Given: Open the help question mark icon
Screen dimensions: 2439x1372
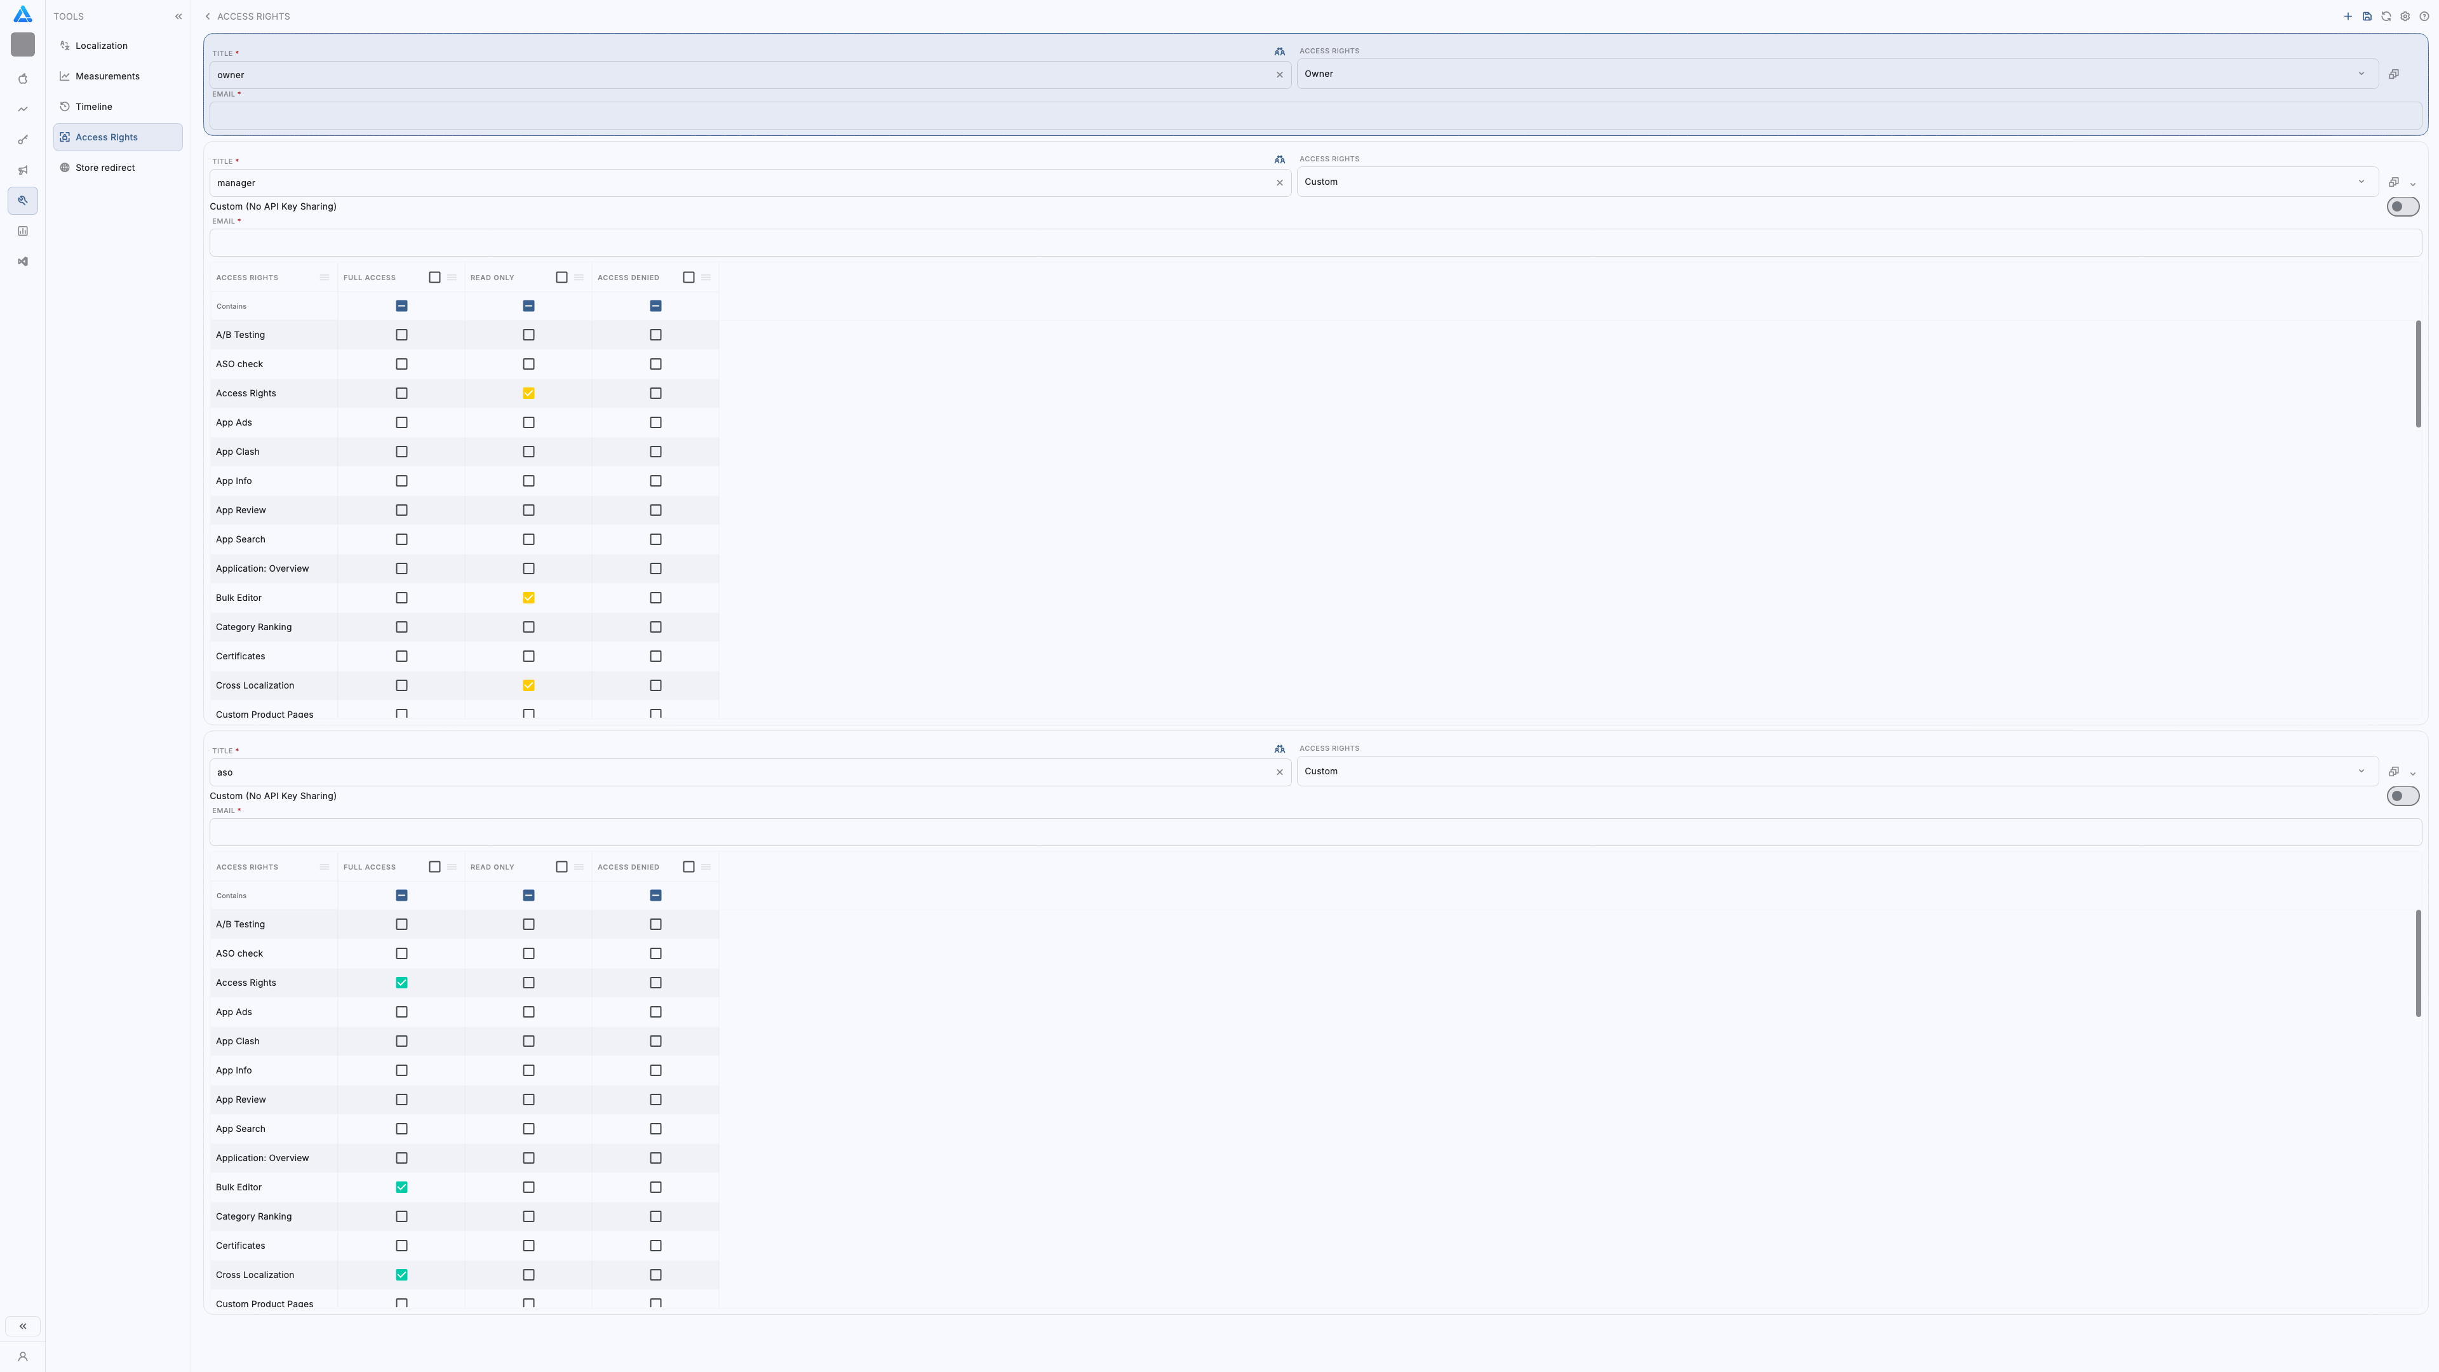Looking at the screenshot, I should 2424,16.
